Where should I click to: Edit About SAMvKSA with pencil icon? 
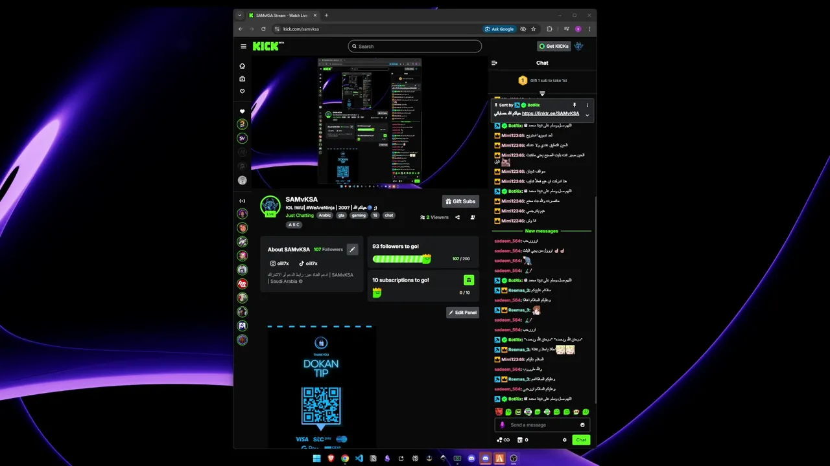click(x=352, y=249)
